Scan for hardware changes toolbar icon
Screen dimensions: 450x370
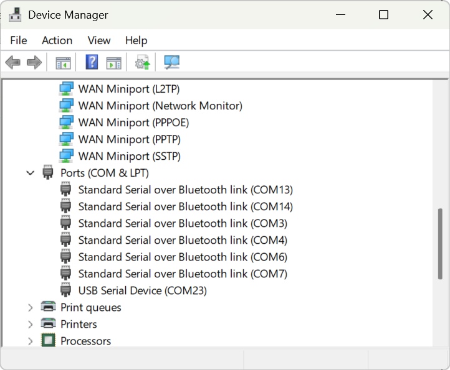tap(171, 62)
